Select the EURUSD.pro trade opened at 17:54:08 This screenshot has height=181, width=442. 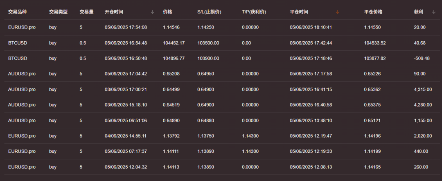[x=22, y=27]
